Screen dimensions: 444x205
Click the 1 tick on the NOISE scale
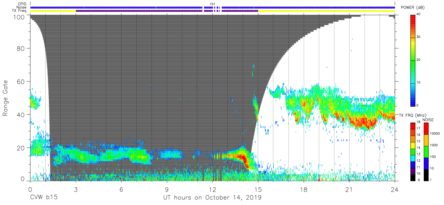pos(430,180)
